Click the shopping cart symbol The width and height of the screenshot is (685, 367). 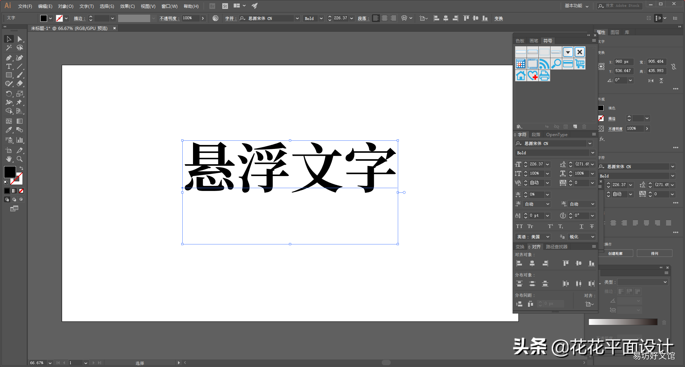580,64
